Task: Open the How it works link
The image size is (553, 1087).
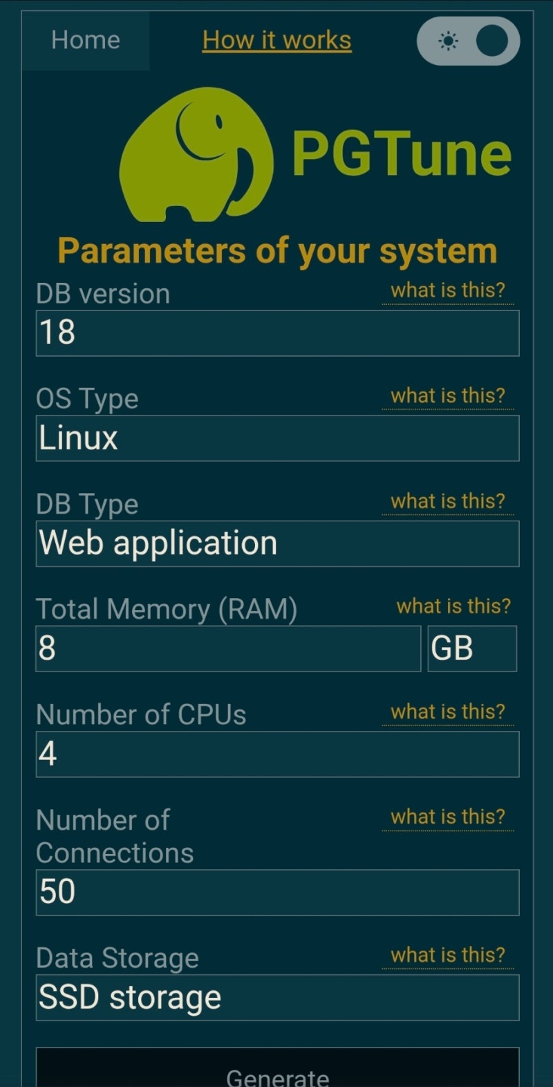Action: 276,40
